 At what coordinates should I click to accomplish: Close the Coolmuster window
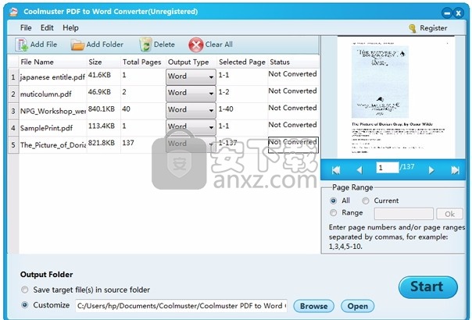[x=458, y=13]
